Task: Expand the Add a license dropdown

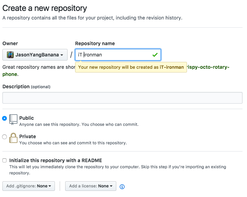Action: point(91,186)
